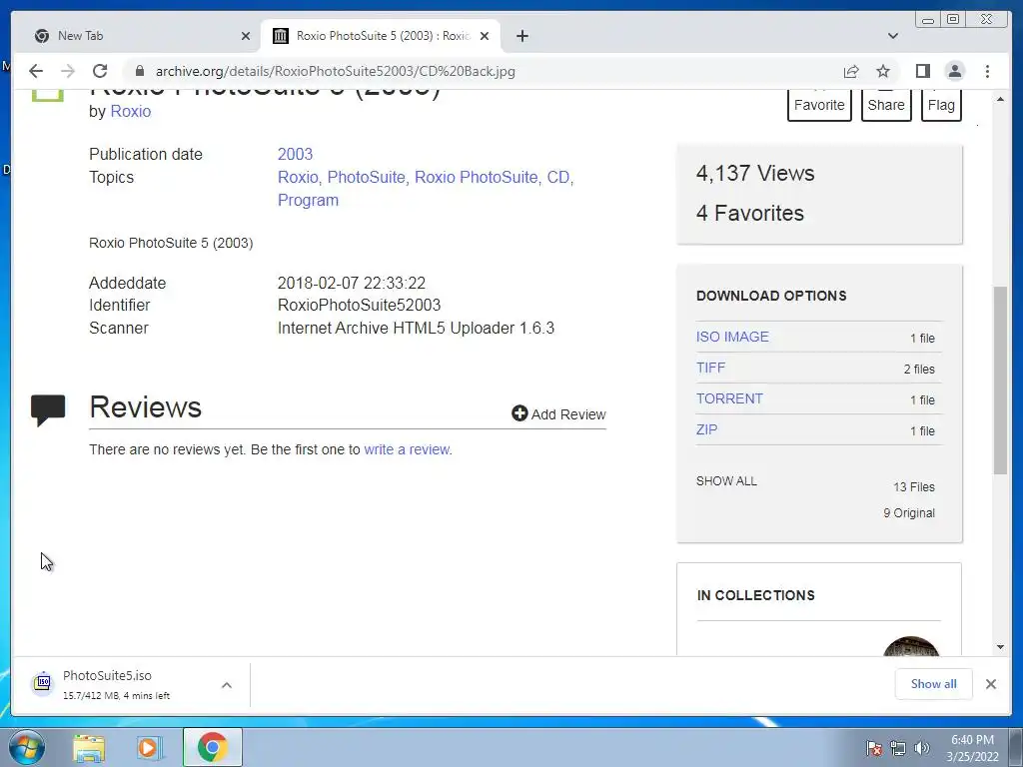Download the TORRENT option
Screen dimensions: 1023x767
pyautogui.click(x=729, y=398)
